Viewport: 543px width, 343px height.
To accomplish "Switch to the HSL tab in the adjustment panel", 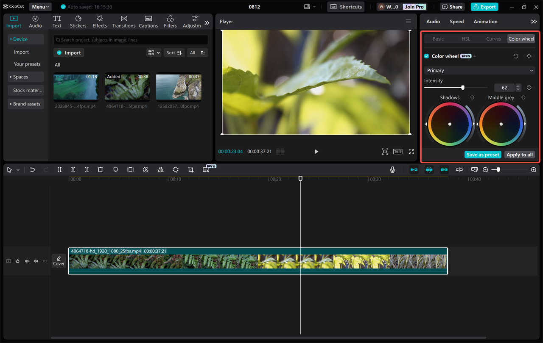I will point(465,39).
